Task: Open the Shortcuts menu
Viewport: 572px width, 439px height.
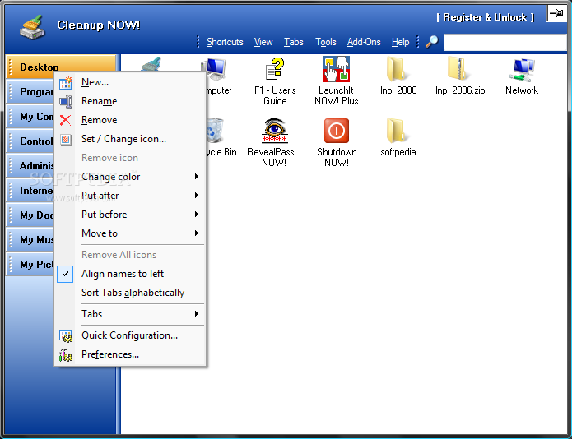Action: pos(225,42)
